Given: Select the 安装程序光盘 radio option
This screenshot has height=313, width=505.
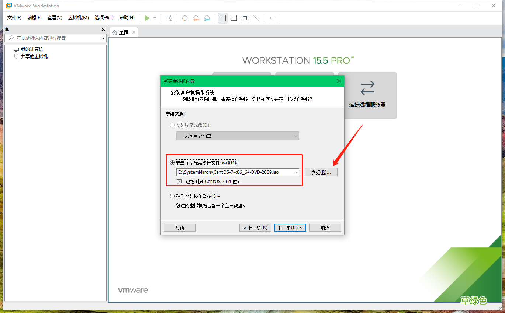Looking at the screenshot, I should click(172, 125).
